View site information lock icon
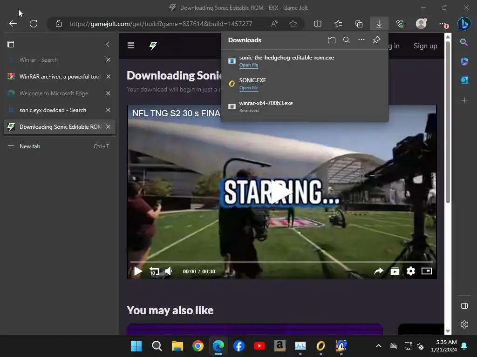Viewport: 477px width, 357px height. (59, 24)
